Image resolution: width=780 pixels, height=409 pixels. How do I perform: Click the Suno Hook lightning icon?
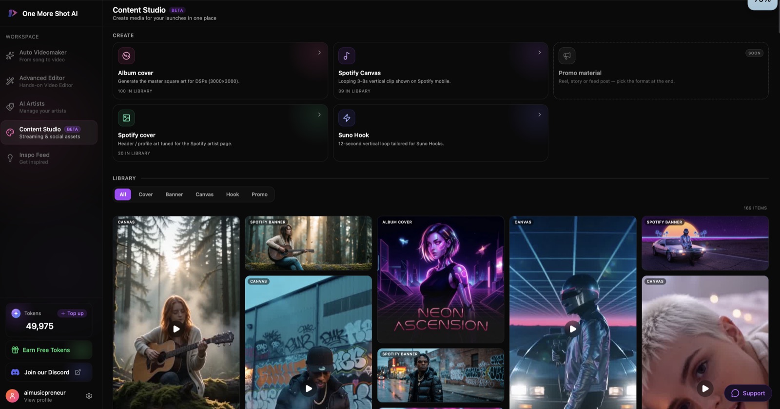pyautogui.click(x=347, y=118)
